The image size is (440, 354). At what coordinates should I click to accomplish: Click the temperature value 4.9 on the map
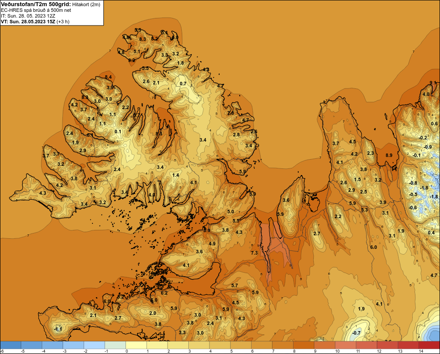[x=212, y=244]
